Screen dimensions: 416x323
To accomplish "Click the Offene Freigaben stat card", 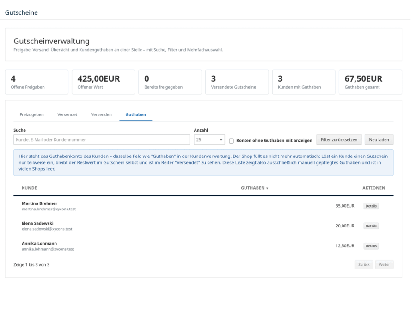I will coord(37,82).
